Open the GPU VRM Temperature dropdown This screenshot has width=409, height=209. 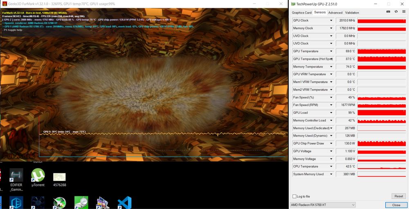[x=331, y=74]
